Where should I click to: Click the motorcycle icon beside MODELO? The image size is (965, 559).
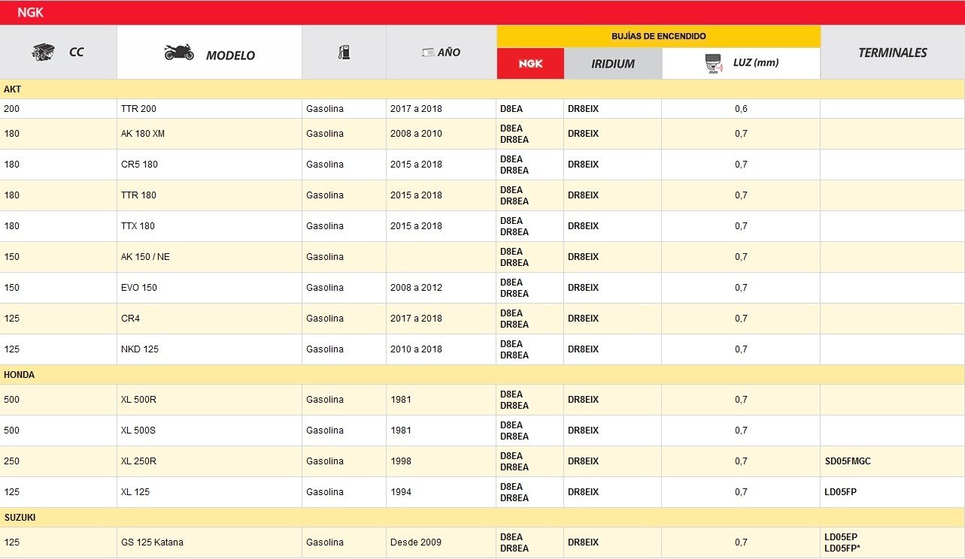(x=179, y=53)
